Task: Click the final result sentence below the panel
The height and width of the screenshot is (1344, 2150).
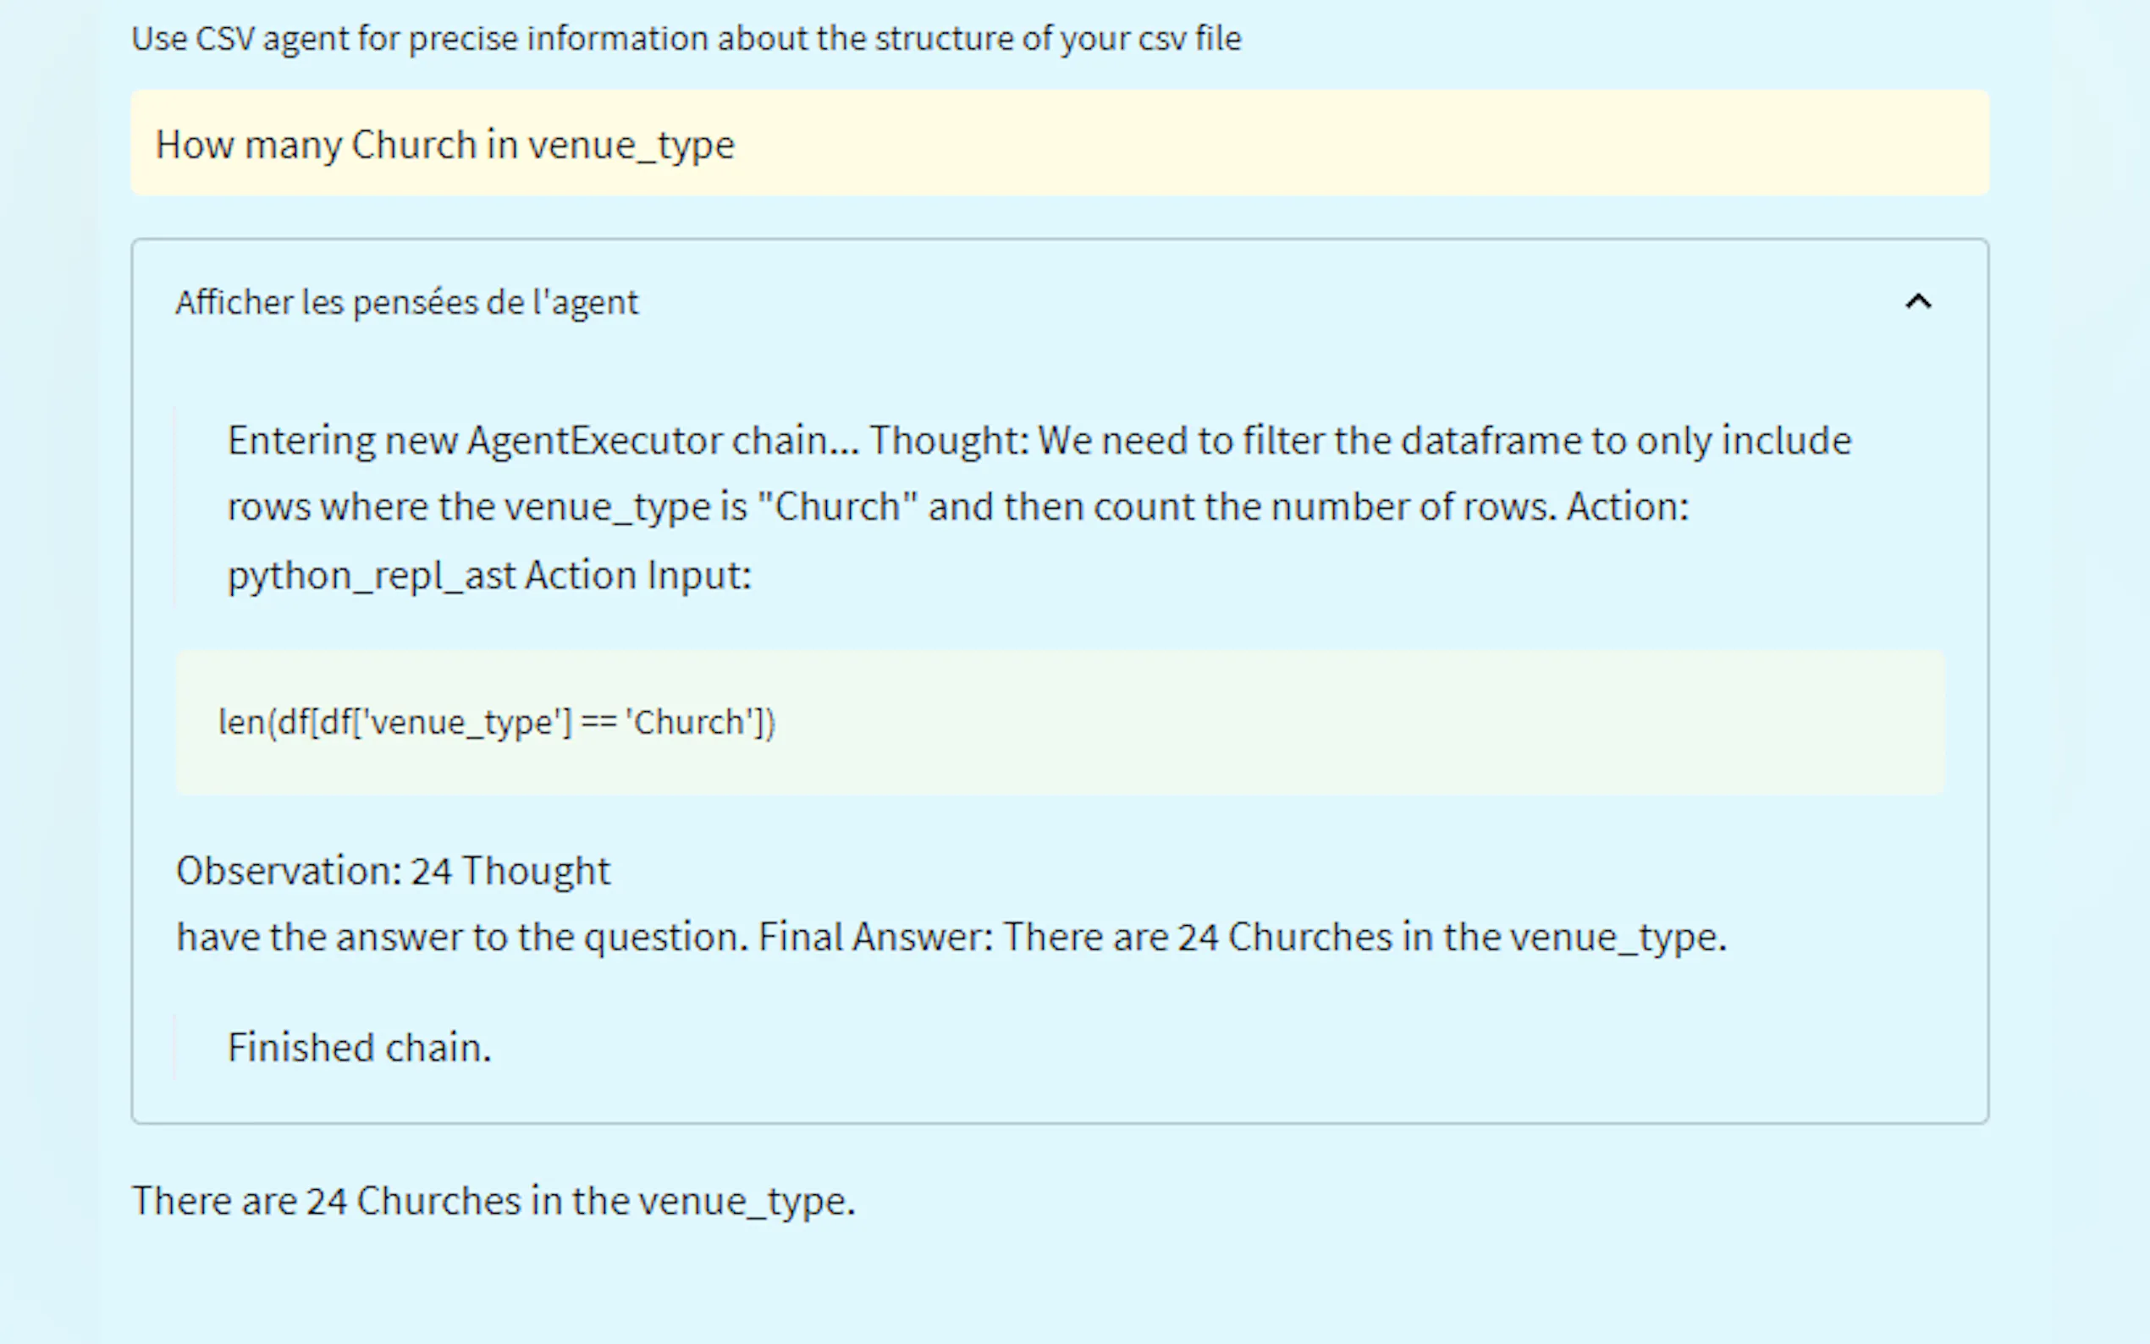Action: [493, 1201]
